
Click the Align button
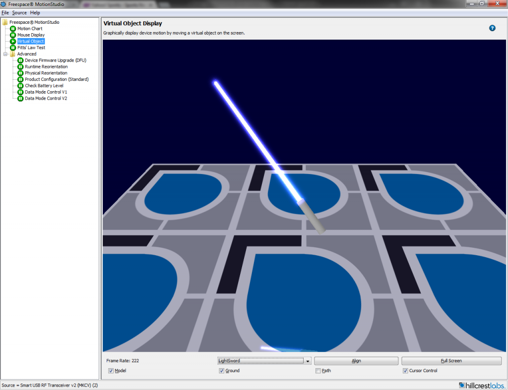click(x=356, y=361)
